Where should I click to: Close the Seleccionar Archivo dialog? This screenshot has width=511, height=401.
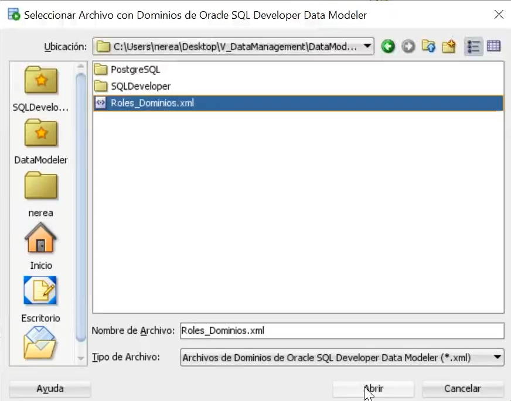(499, 15)
